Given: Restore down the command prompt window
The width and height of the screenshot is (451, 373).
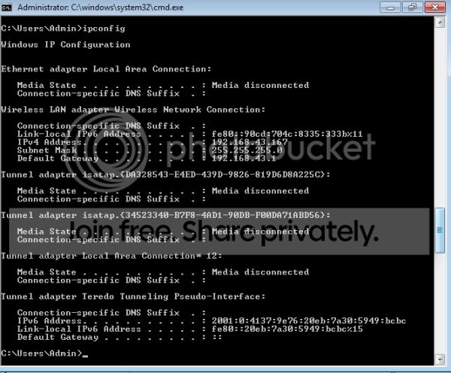Looking at the screenshot, I should (413, 8).
